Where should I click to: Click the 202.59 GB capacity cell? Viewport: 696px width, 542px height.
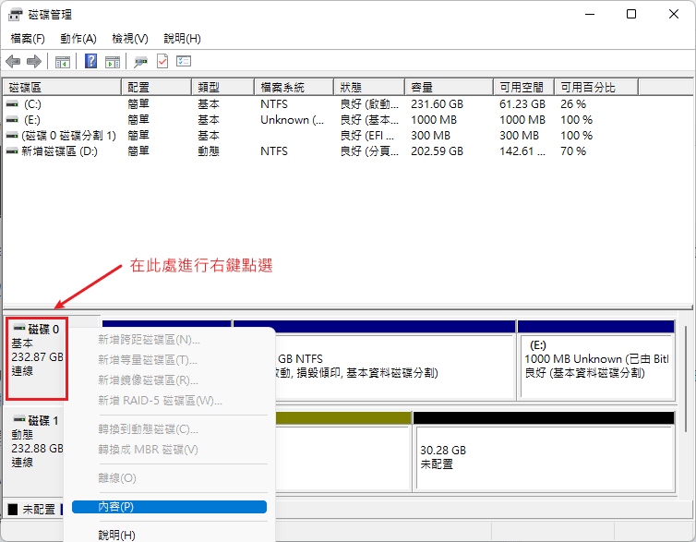(x=437, y=151)
